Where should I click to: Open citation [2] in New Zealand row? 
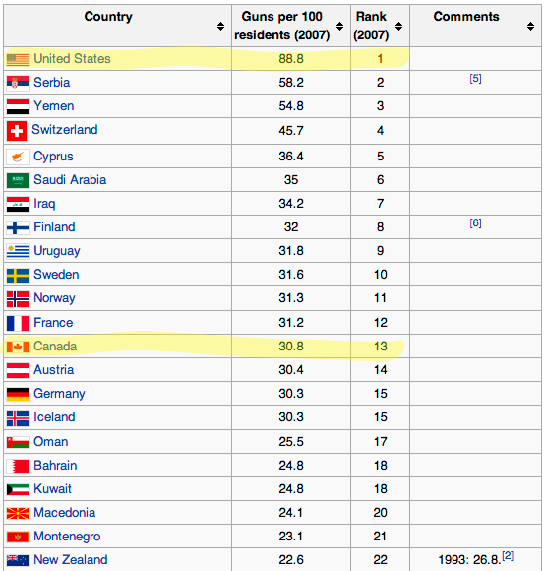coord(508,555)
